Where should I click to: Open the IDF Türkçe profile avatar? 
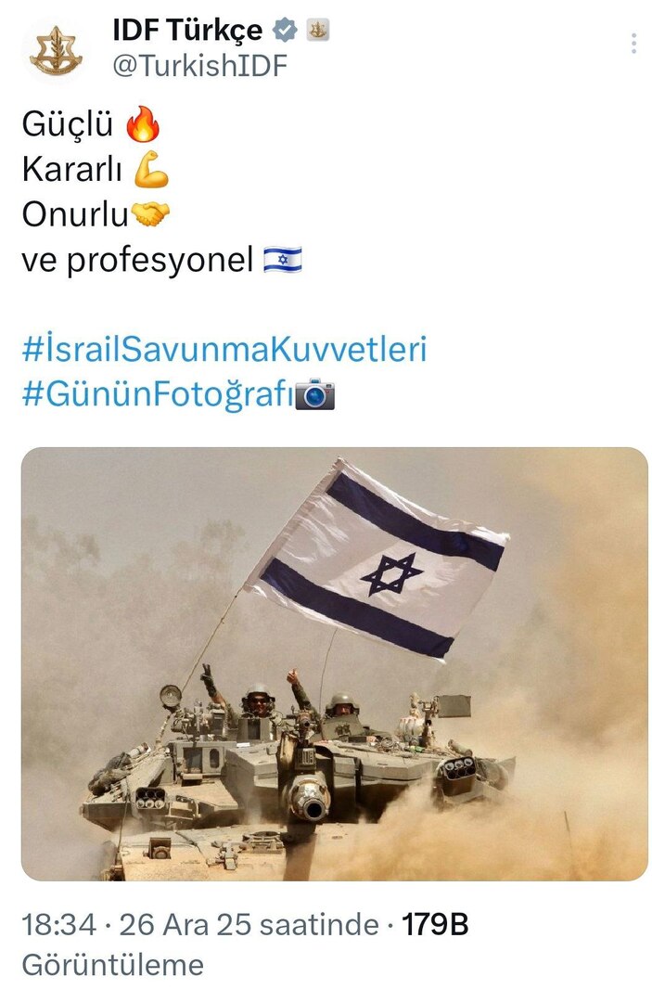click(x=57, y=49)
